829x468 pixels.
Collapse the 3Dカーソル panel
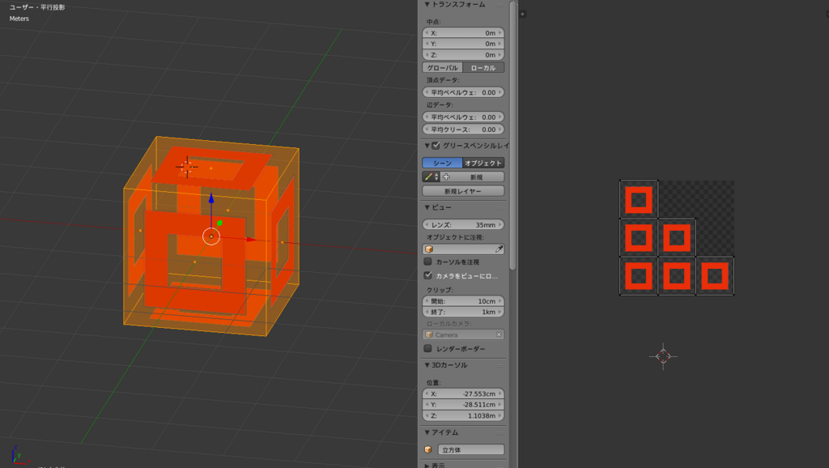pos(427,365)
